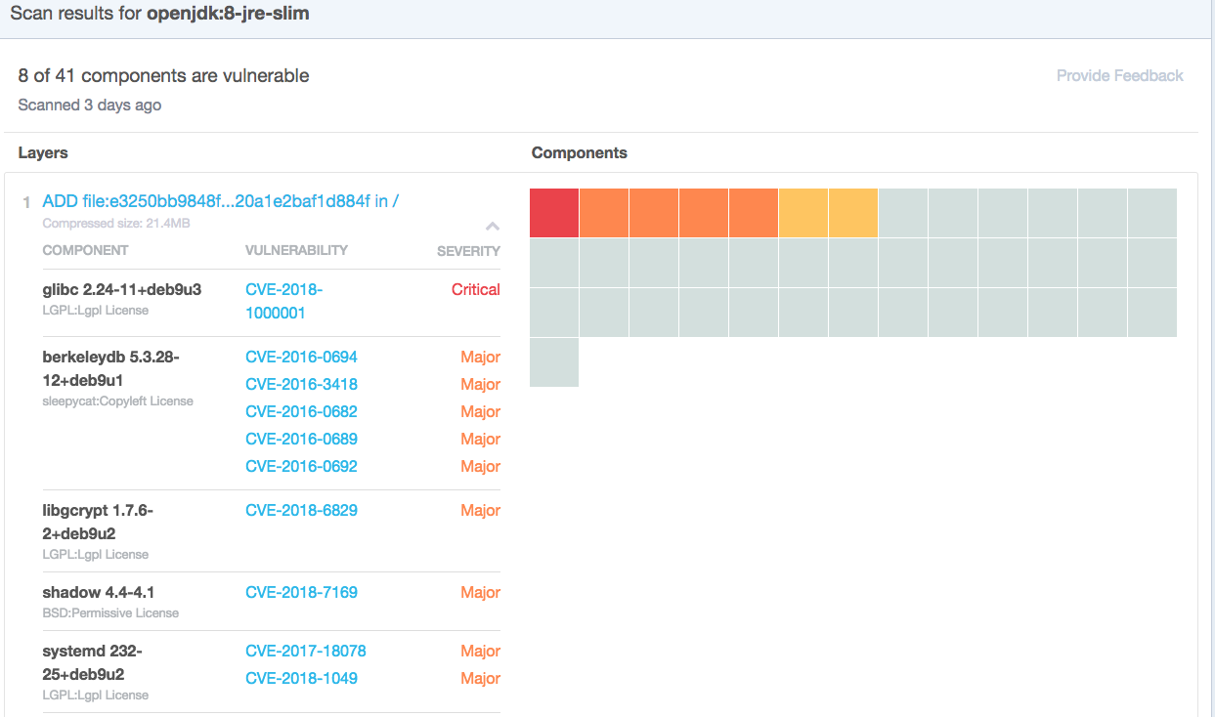This screenshot has height=717, width=1215.
Task: Open CVE-2016-3418 vulnerability page
Action: click(301, 384)
